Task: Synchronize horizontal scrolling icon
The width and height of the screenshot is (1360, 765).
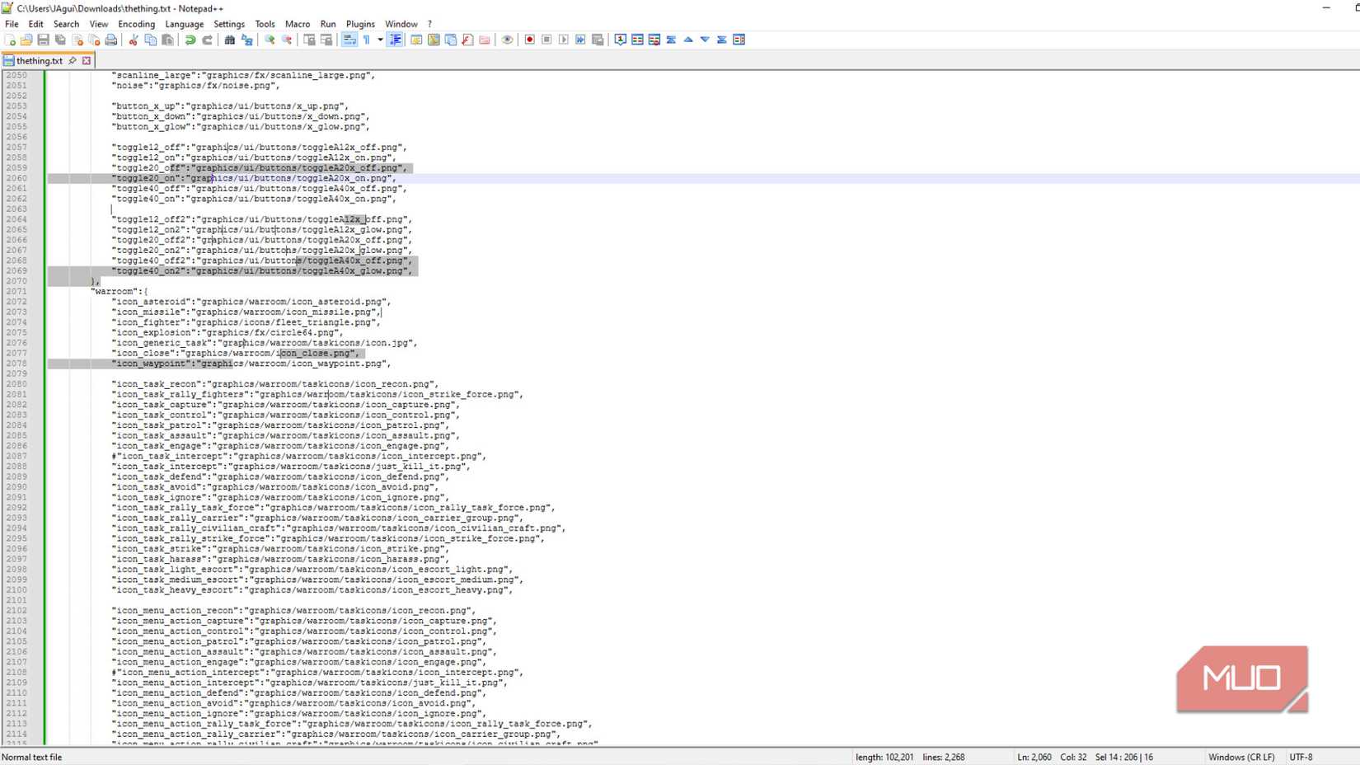Action: click(x=326, y=40)
